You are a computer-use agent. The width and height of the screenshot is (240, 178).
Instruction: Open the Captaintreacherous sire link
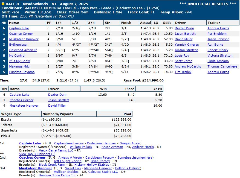[x=69, y=143]
